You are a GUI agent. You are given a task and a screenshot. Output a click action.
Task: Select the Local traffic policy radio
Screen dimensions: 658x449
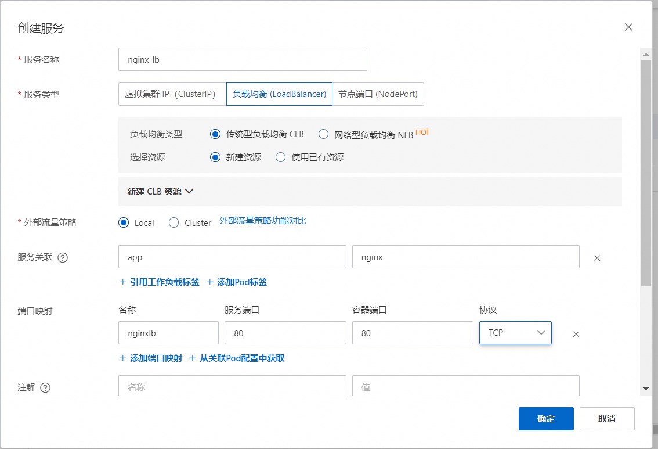point(124,223)
